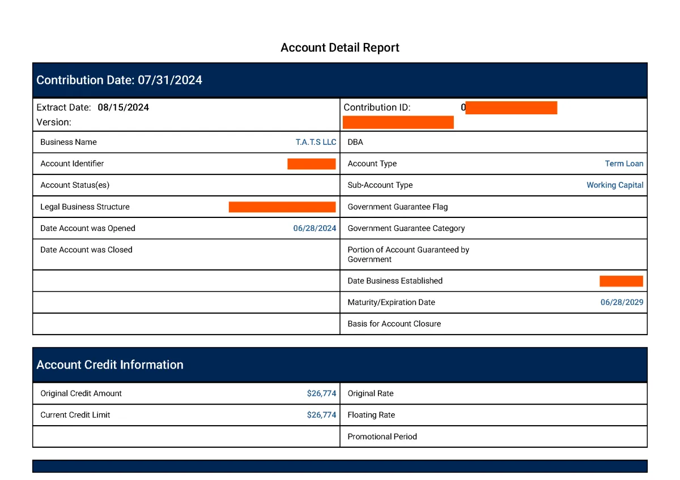This screenshot has height=480, width=680.
Task: Click the Promotional Period label
Action: click(x=382, y=436)
